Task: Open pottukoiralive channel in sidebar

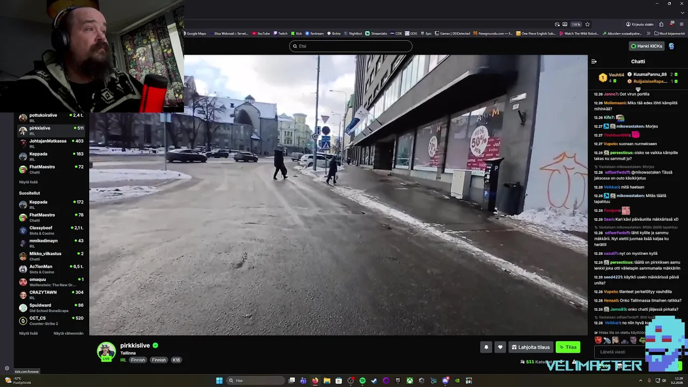Action: [x=51, y=117]
